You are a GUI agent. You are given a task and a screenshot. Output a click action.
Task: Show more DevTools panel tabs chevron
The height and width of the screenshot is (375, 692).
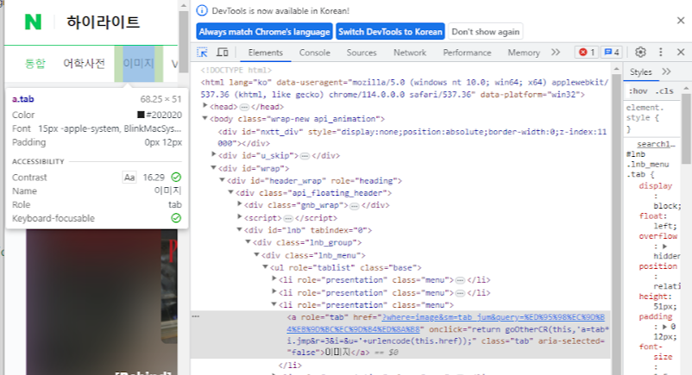(556, 52)
